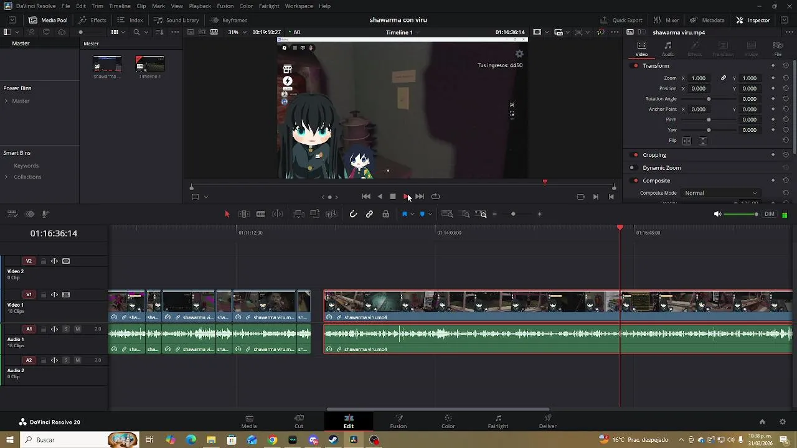Image resolution: width=797 pixels, height=448 pixels.
Task: Jump to the first frame in viewer
Action: pyautogui.click(x=366, y=197)
